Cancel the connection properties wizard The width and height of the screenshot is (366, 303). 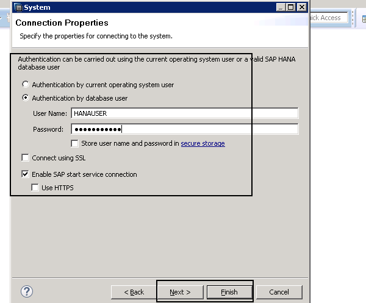click(x=279, y=292)
